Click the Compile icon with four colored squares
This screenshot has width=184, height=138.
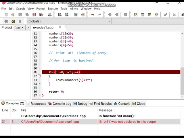[136, 15]
